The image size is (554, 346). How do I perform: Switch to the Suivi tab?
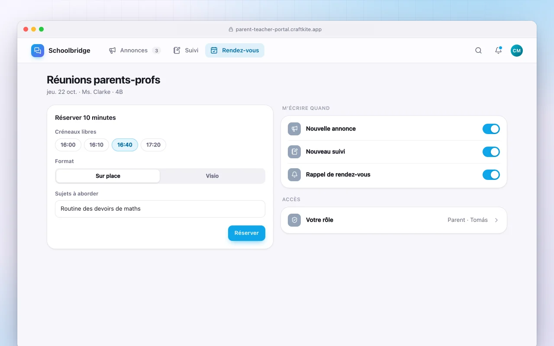pyautogui.click(x=186, y=51)
